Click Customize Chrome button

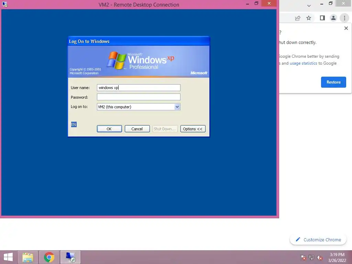pyautogui.click(x=318, y=240)
